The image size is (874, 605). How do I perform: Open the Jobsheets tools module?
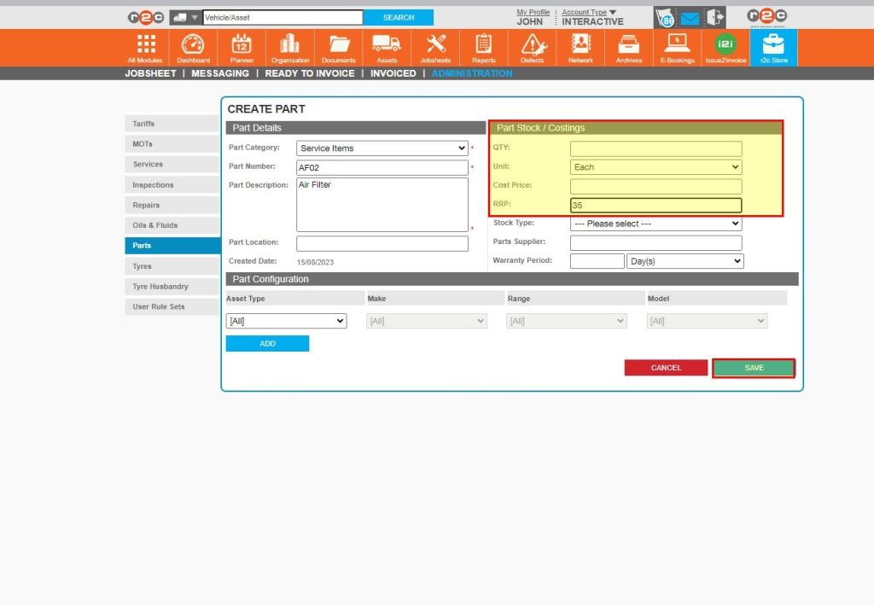click(435, 49)
